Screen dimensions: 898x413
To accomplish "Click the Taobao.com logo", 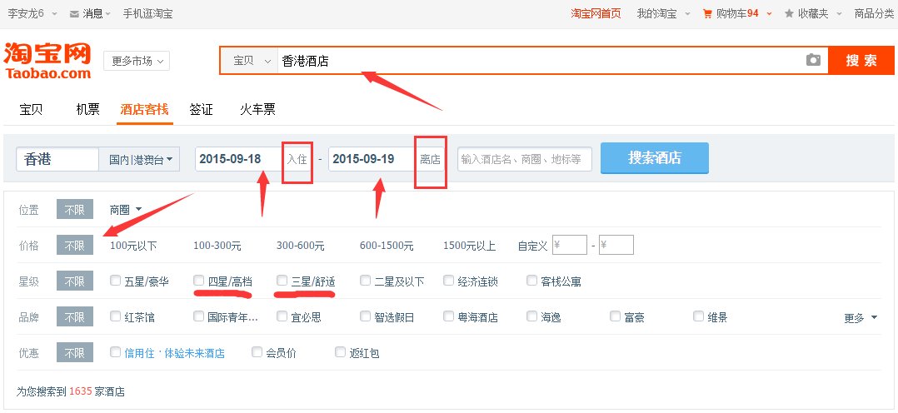I will coord(47,60).
